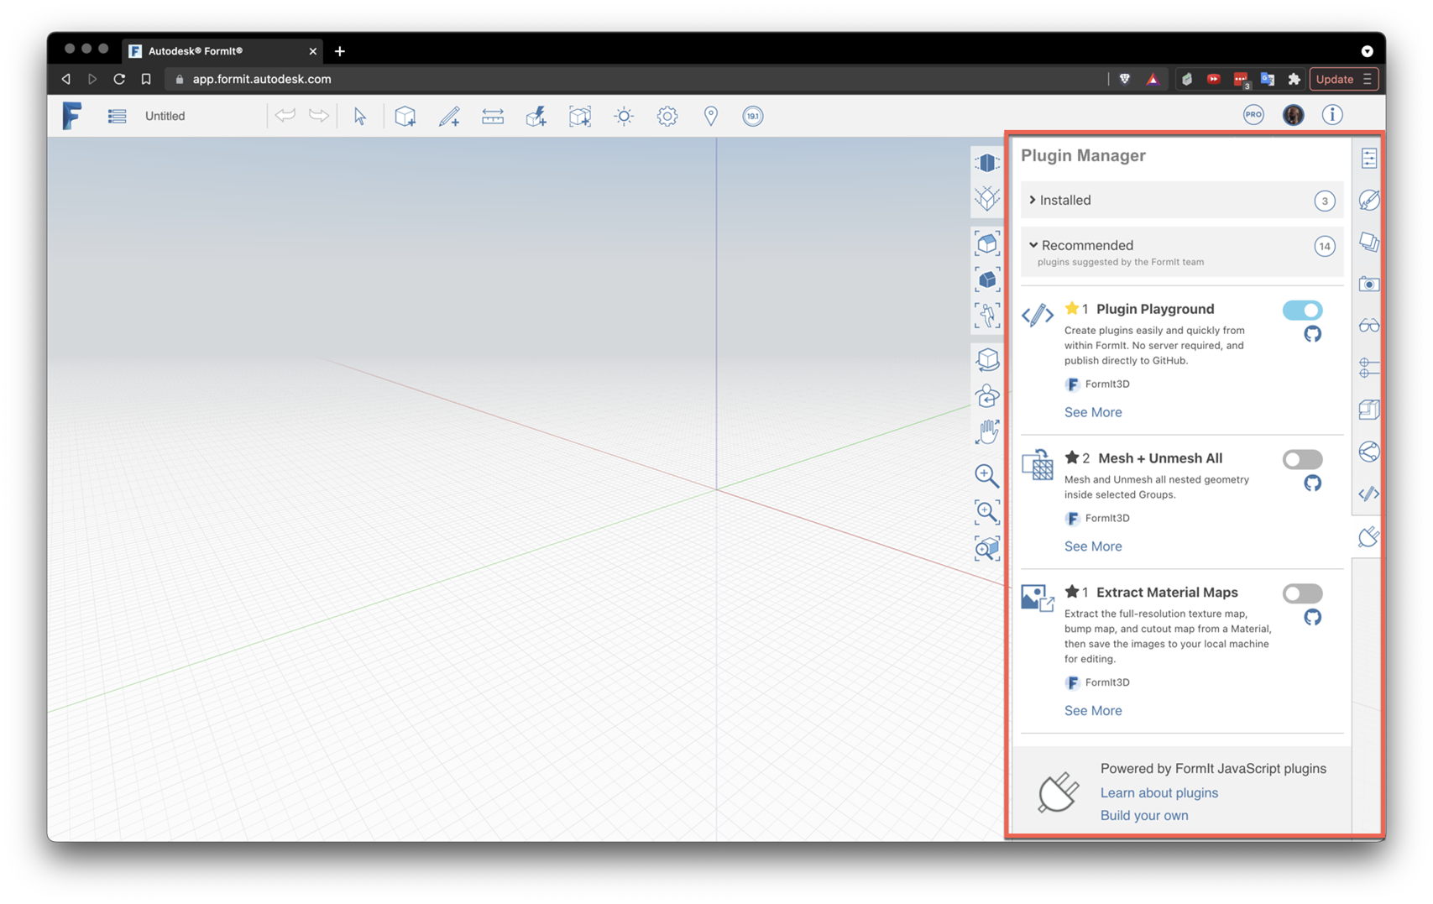Open Plugin Playground GitHub repository icon
This screenshot has width=1433, height=904.
click(1312, 334)
